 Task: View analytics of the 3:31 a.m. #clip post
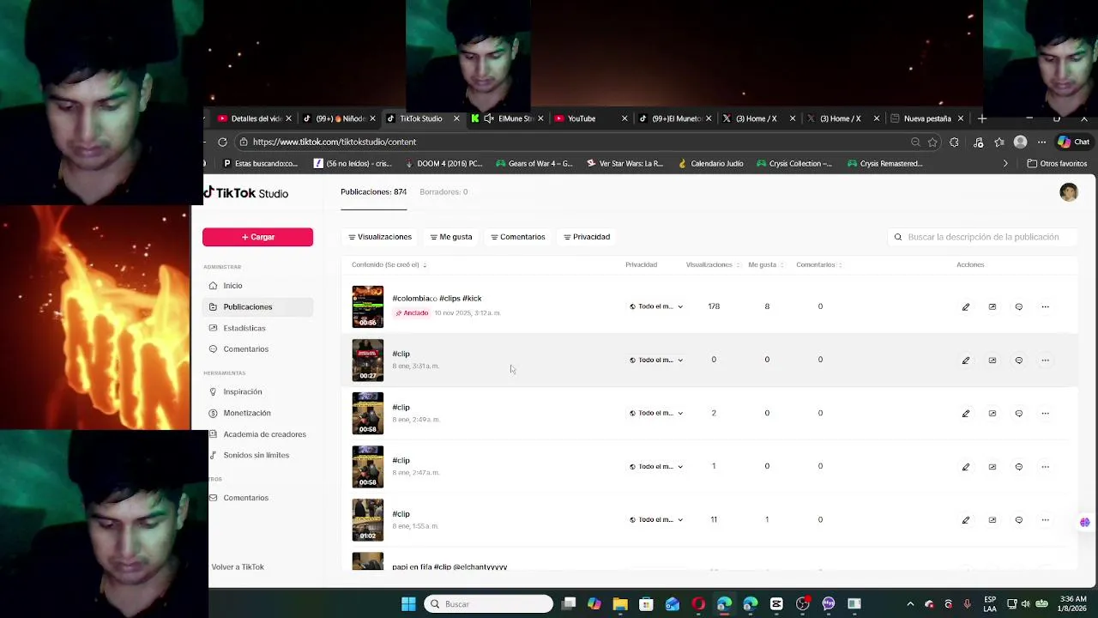(992, 360)
